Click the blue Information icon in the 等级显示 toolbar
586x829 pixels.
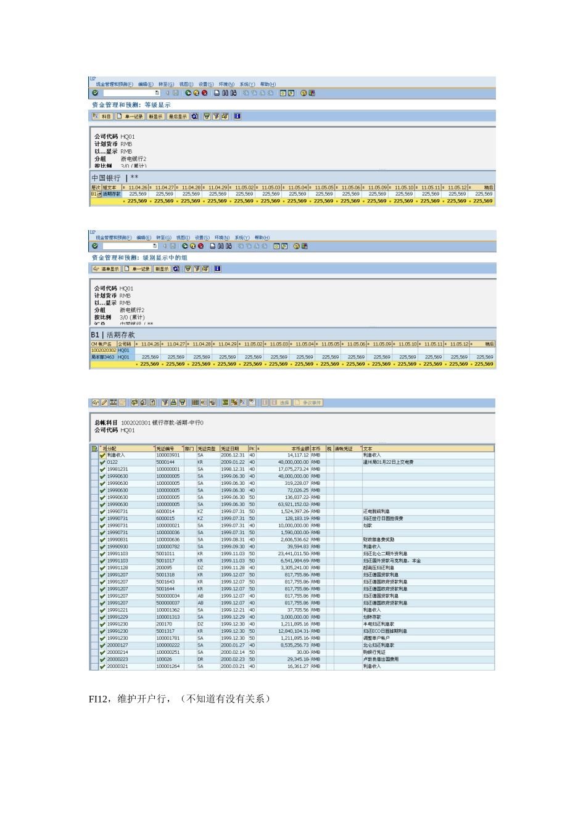pos(237,116)
